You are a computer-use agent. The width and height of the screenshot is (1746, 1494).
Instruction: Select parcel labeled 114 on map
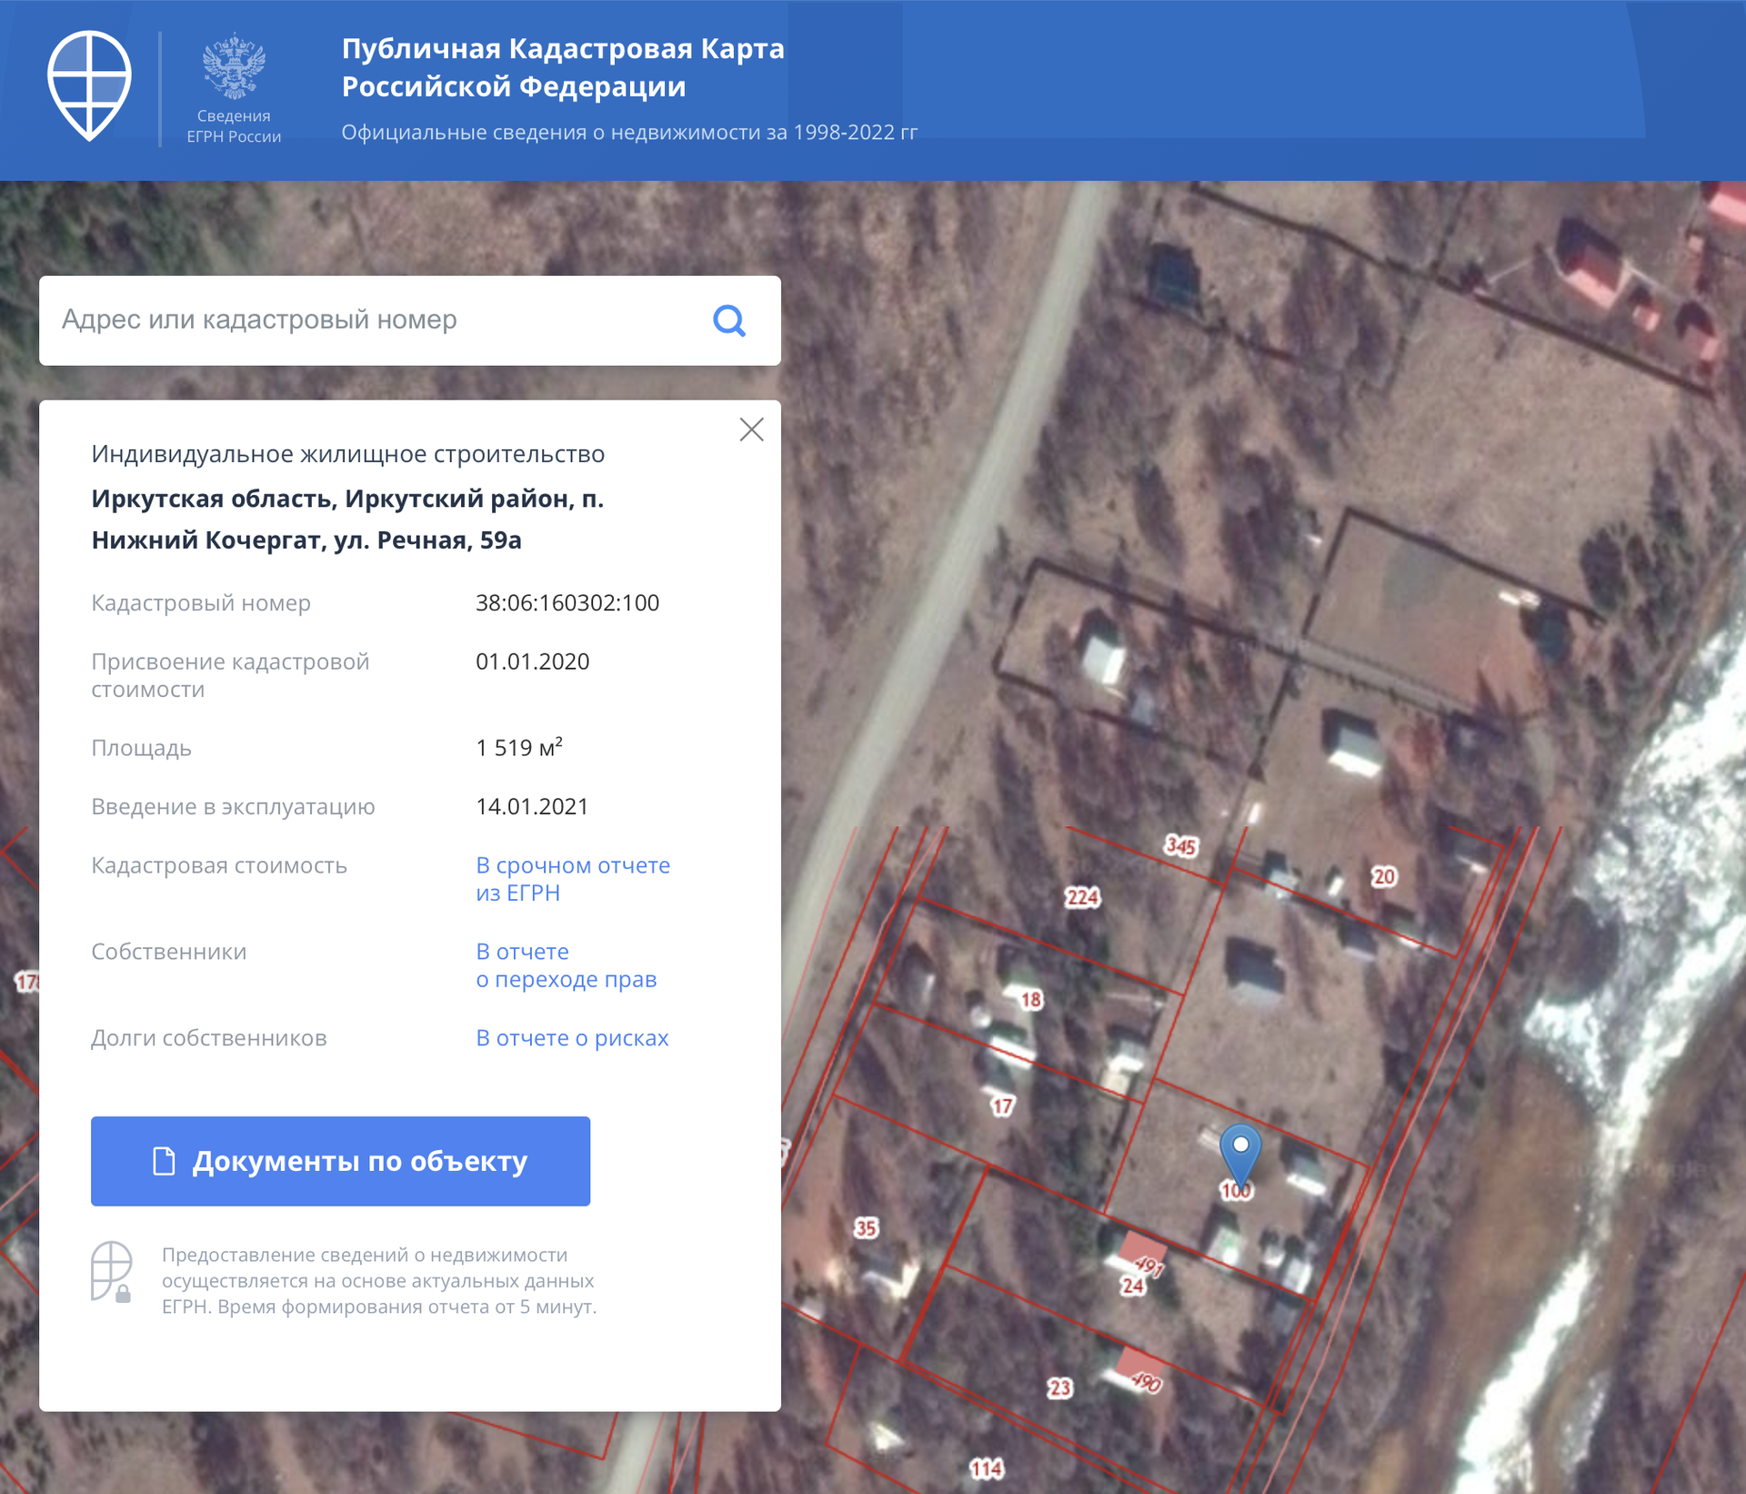pyautogui.click(x=986, y=1469)
